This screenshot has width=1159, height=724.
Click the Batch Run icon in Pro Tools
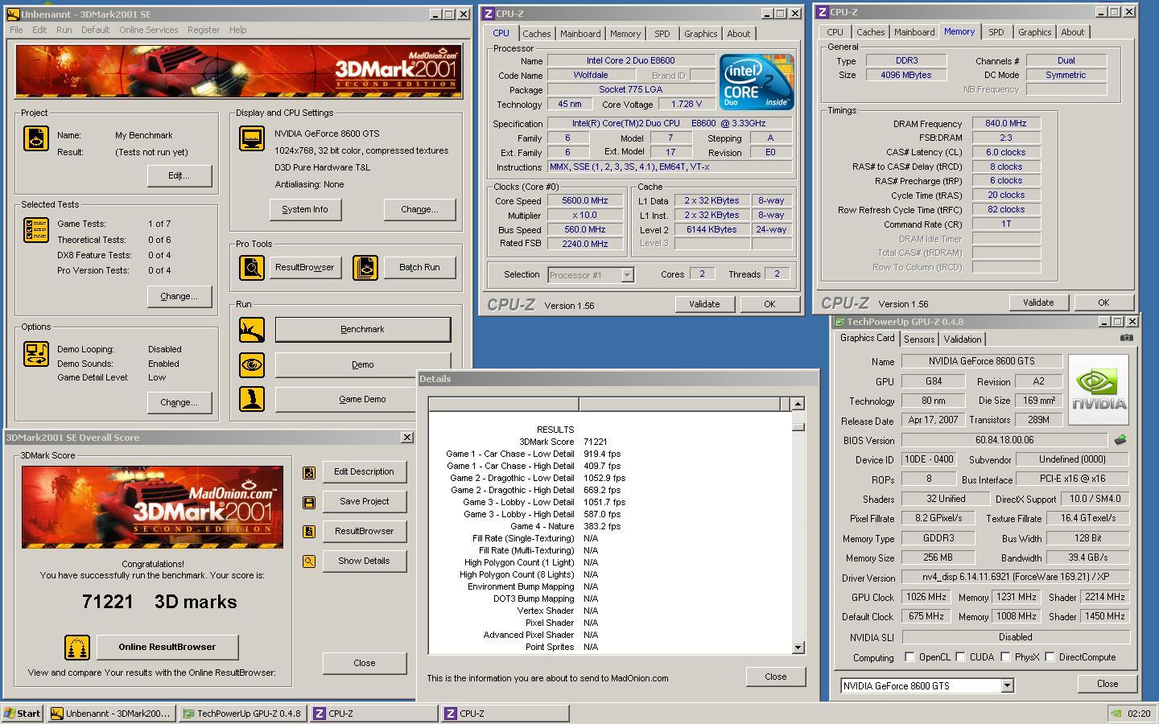pos(365,267)
